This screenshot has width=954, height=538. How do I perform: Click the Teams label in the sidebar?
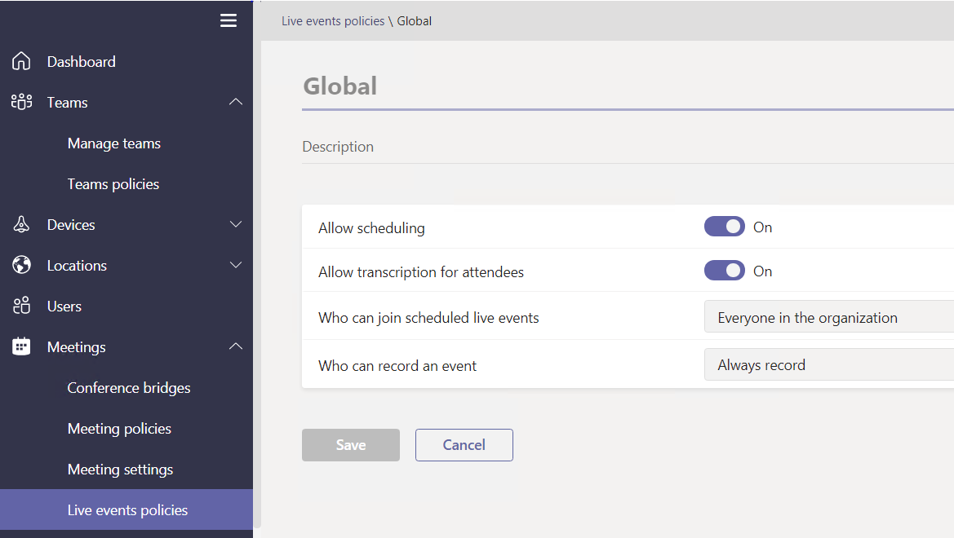tap(68, 103)
